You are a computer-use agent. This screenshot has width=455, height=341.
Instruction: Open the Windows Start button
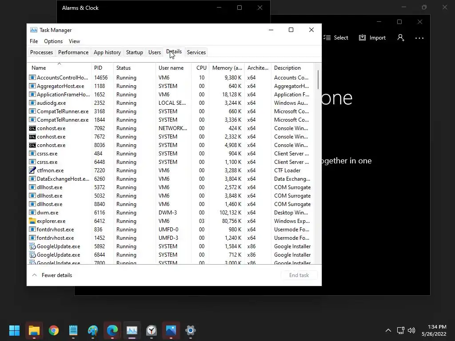(x=14, y=330)
